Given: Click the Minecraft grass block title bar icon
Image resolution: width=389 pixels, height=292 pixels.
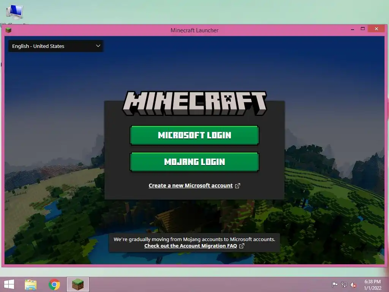Looking at the screenshot, I should 8,30.
